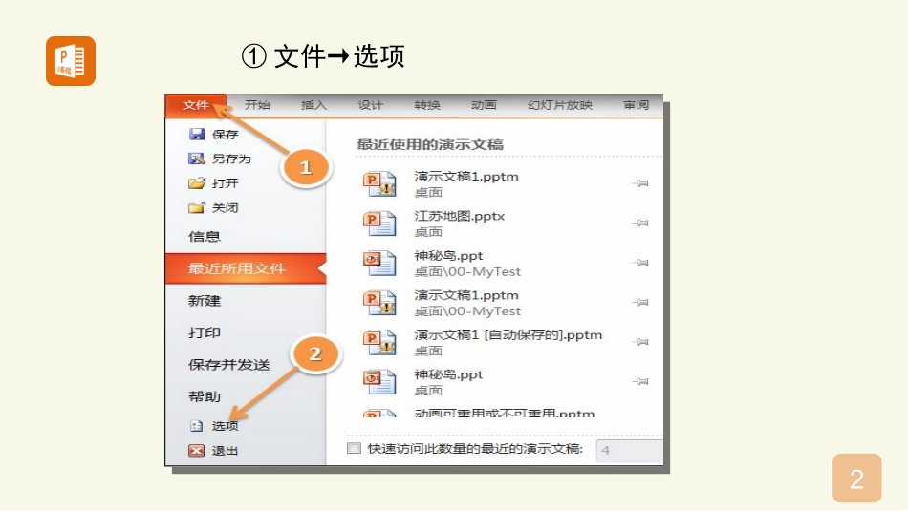Screen dimensions: 908x511
Task: Click 选项 in the file menu
Action: click(x=225, y=426)
